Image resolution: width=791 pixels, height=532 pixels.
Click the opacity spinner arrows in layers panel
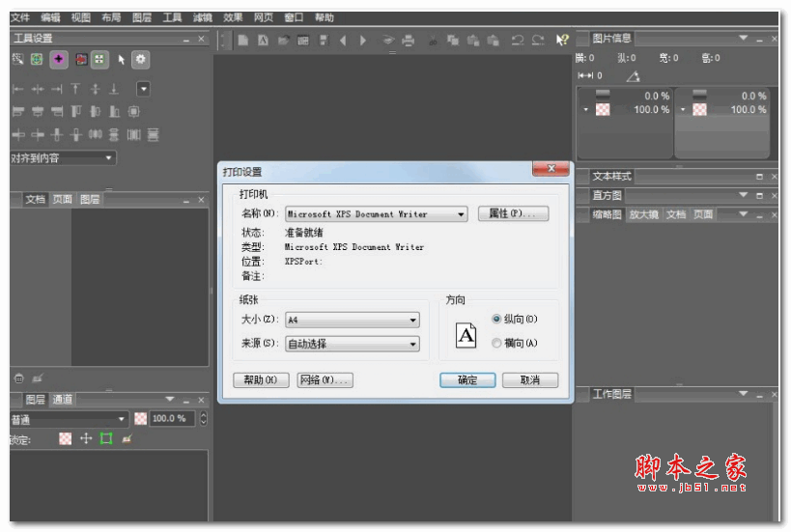[203, 418]
